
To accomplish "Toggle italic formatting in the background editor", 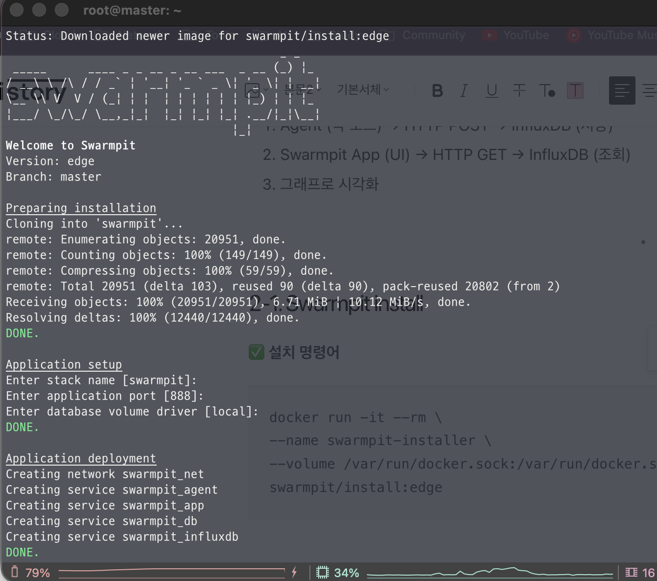I will coord(464,90).
